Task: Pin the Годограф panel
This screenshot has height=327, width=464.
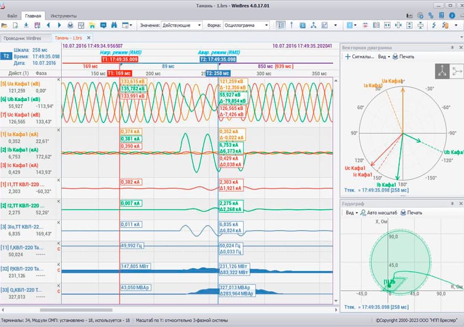Action: click(x=452, y=204)
